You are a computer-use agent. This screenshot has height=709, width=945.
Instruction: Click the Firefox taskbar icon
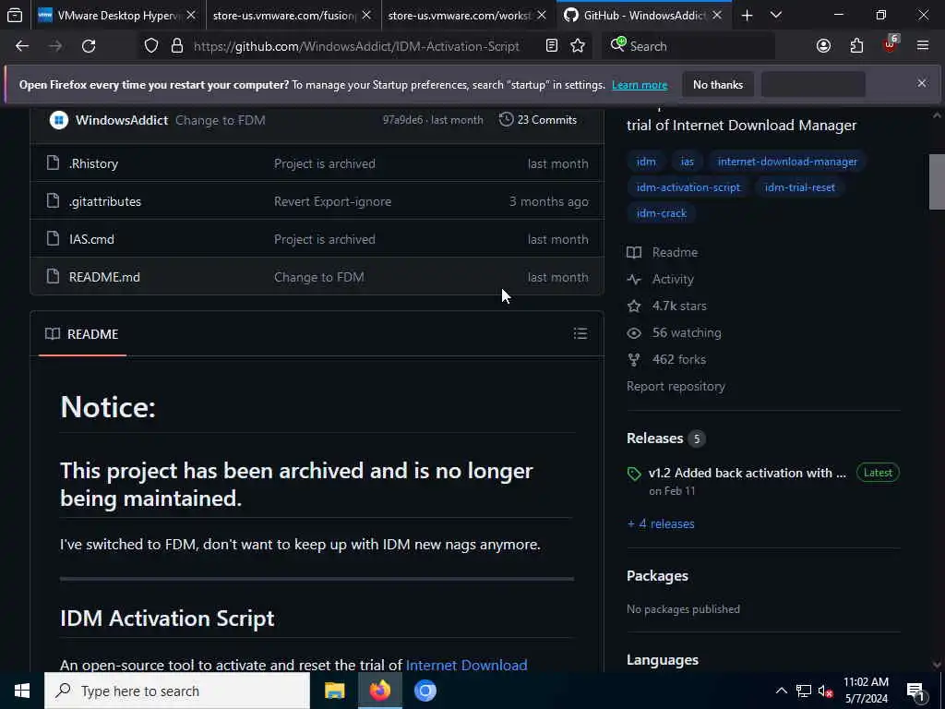[379, 691]
